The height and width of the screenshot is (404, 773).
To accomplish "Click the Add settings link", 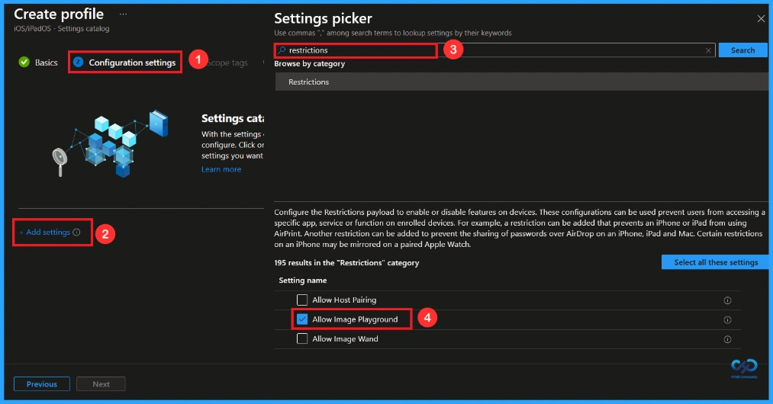I will 45,232.
